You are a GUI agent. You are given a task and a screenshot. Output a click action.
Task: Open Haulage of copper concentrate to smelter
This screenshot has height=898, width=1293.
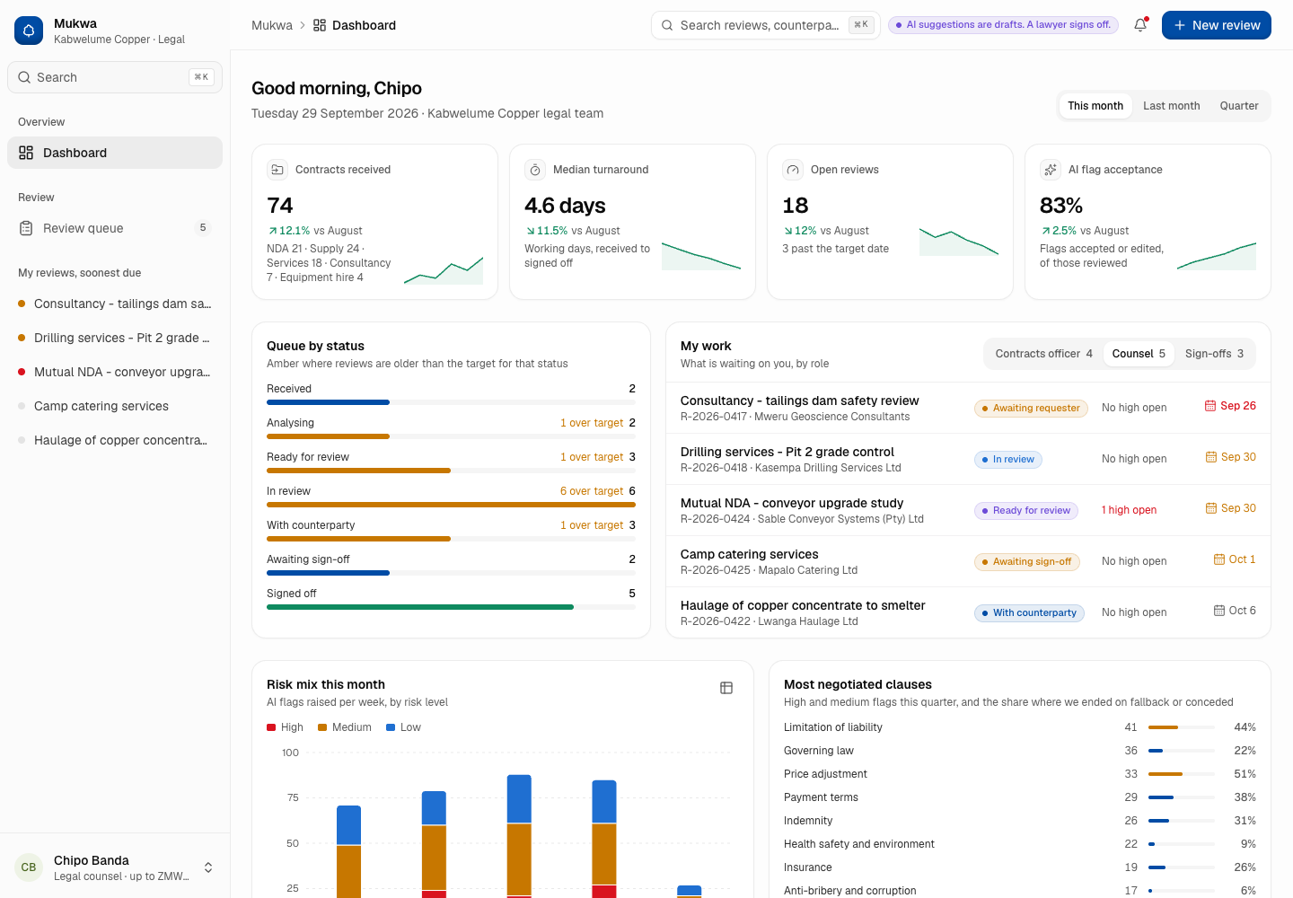(968, 612)
